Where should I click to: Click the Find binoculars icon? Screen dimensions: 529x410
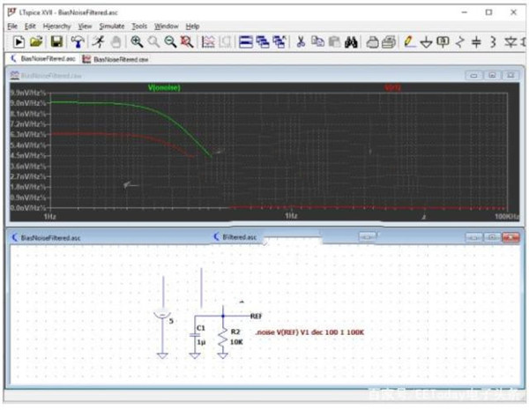350,41
